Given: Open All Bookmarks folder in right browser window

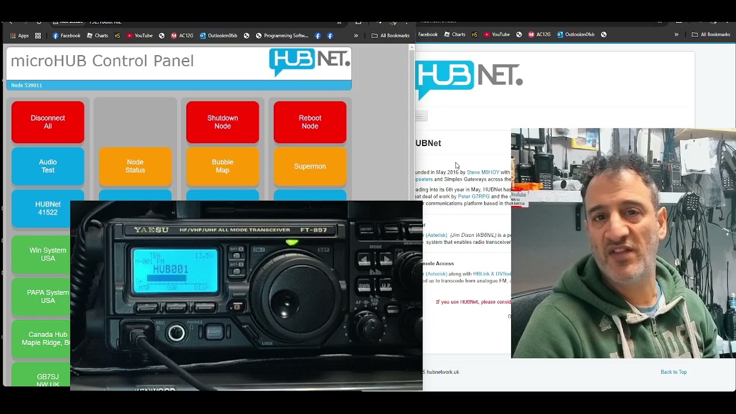Looking at the screenshot, I should click(x=711, y=34).
